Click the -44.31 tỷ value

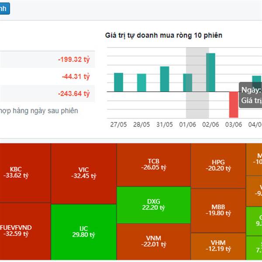pos(76,76)
